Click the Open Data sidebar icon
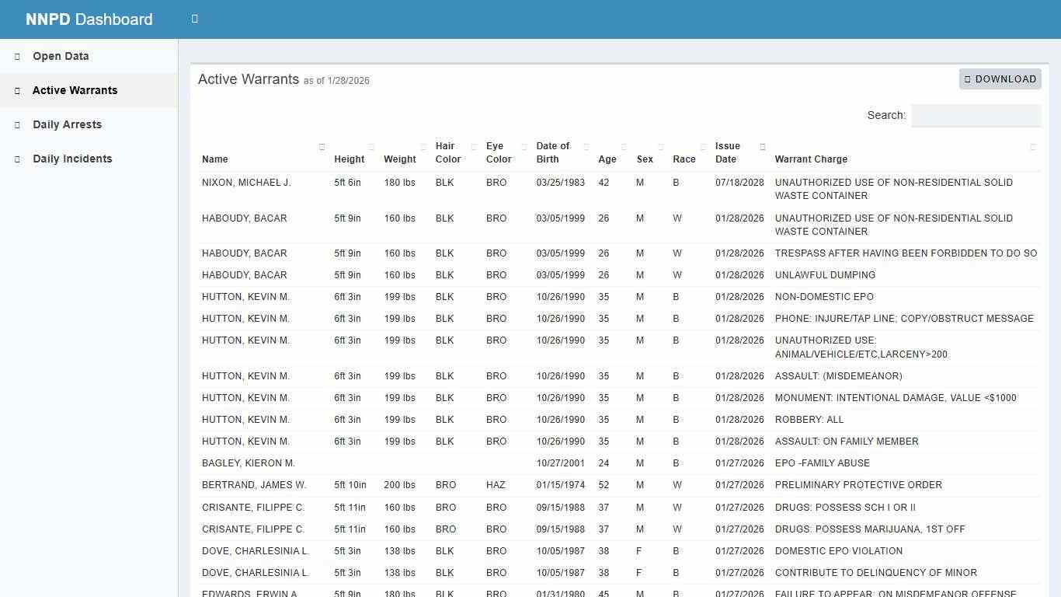The image size is (1061, 597). [16, 56]
